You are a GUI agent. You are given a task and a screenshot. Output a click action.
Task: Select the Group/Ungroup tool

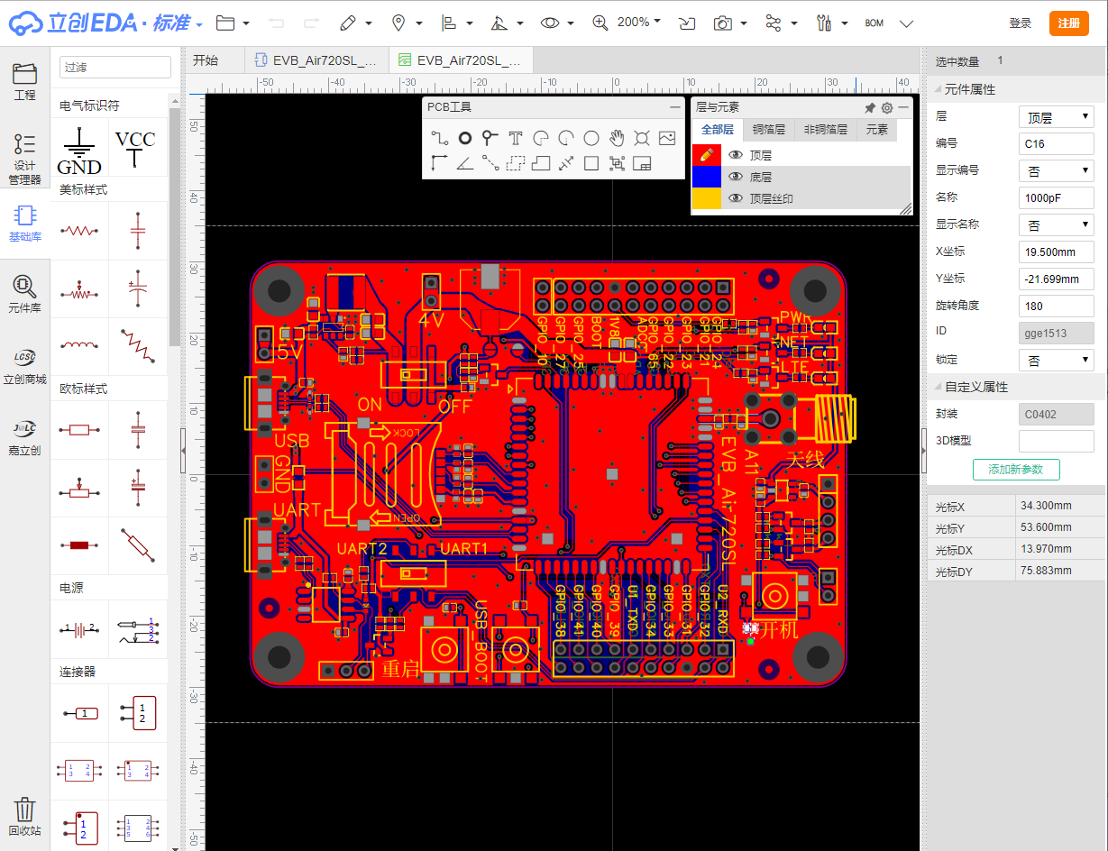coord(617,163)
